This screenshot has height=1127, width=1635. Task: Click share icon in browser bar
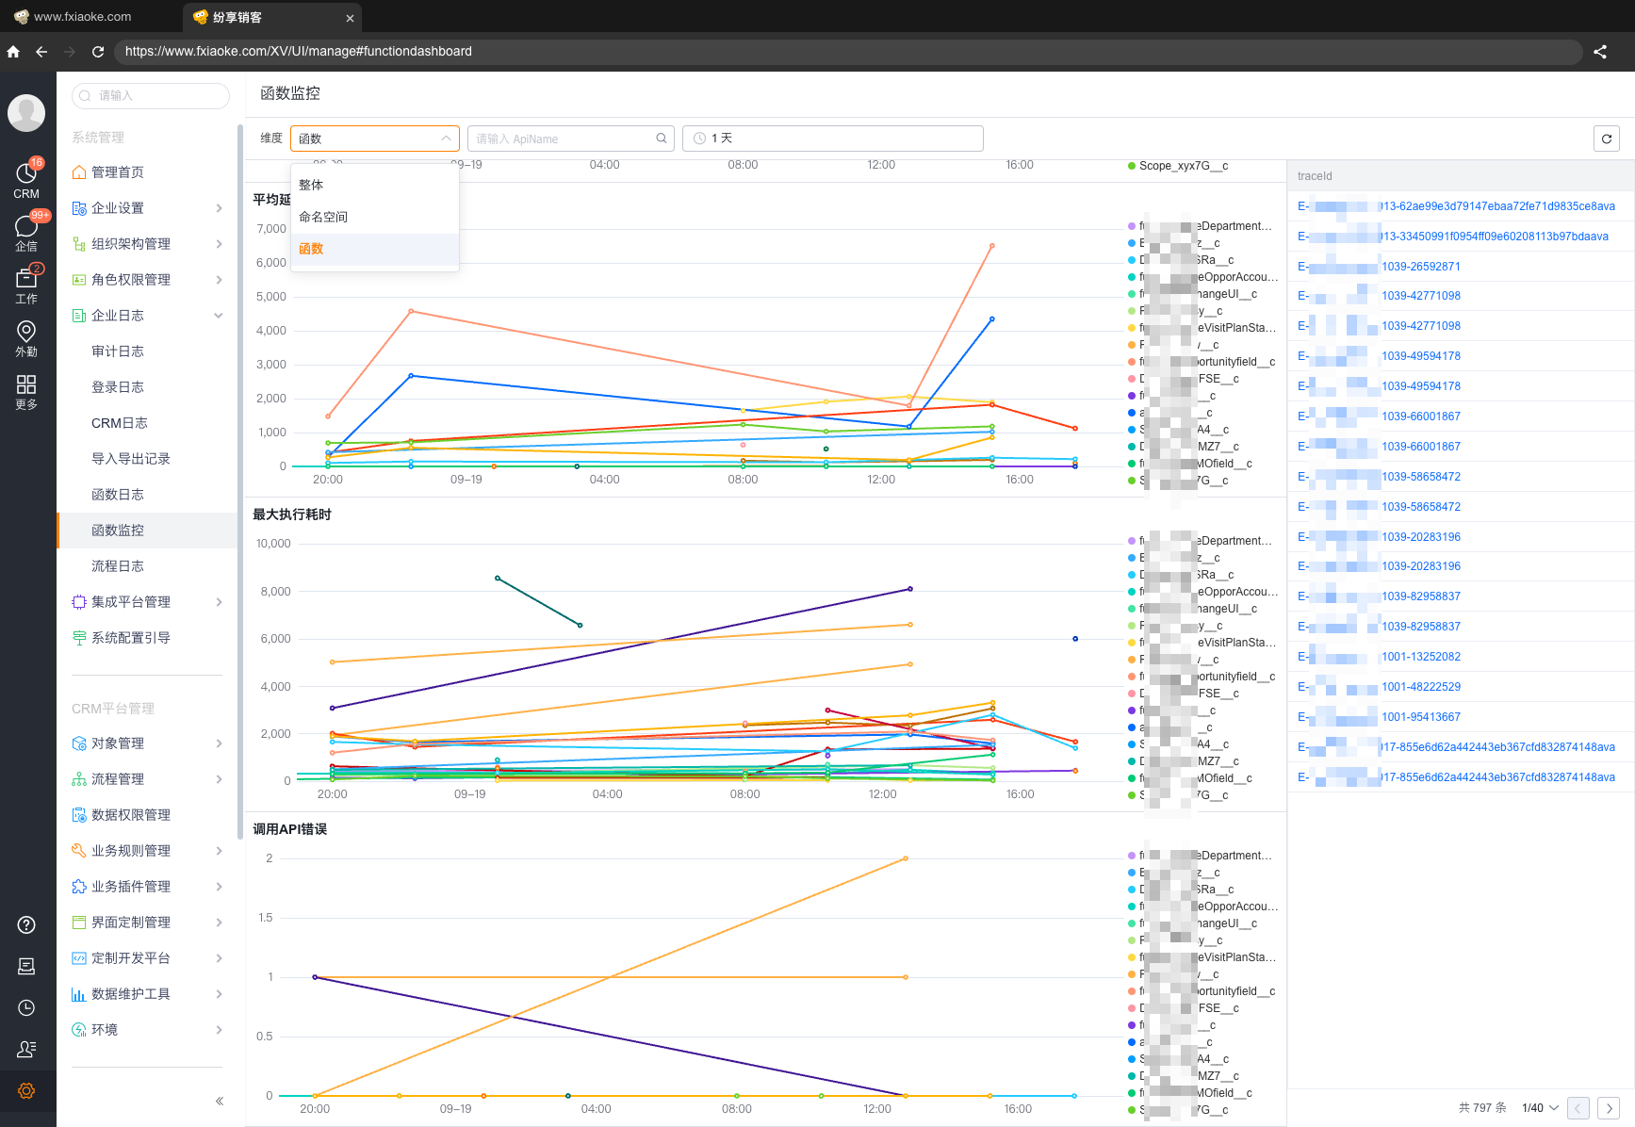click(x=1600, y=52)
